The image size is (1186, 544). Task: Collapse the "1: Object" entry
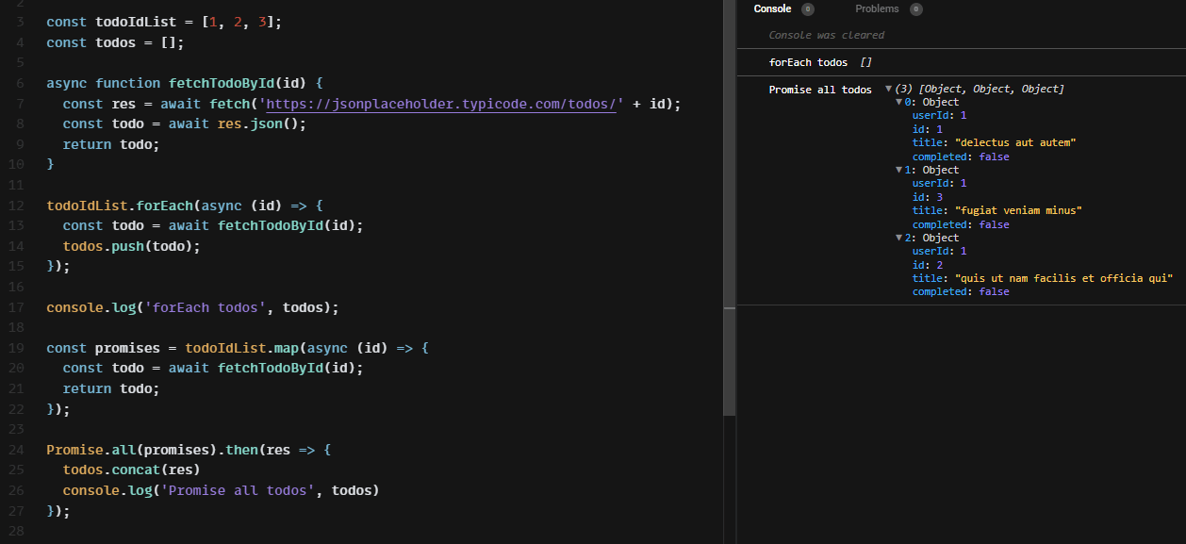898,170
